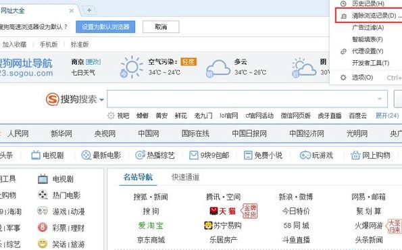
Task: Expand hot words with 展开(24)
Action: coord(387,116)
